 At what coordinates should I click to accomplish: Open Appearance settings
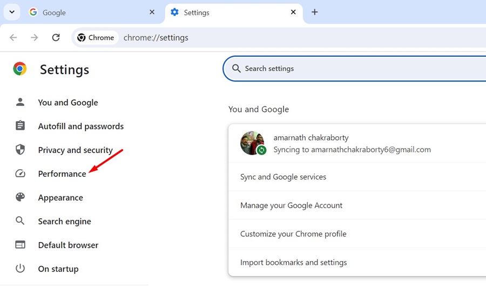point(60,197)
